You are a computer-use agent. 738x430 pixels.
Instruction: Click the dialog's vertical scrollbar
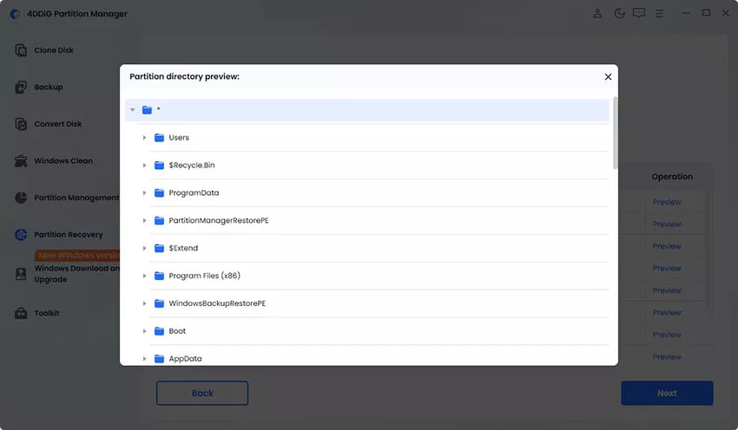click(616, 134)
